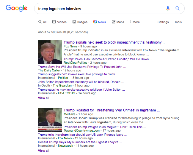Open the Tools filter options

(x=178, y=22)
